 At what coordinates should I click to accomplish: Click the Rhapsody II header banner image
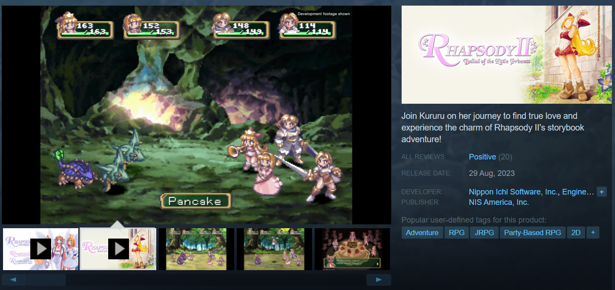[x=506, y=54]
